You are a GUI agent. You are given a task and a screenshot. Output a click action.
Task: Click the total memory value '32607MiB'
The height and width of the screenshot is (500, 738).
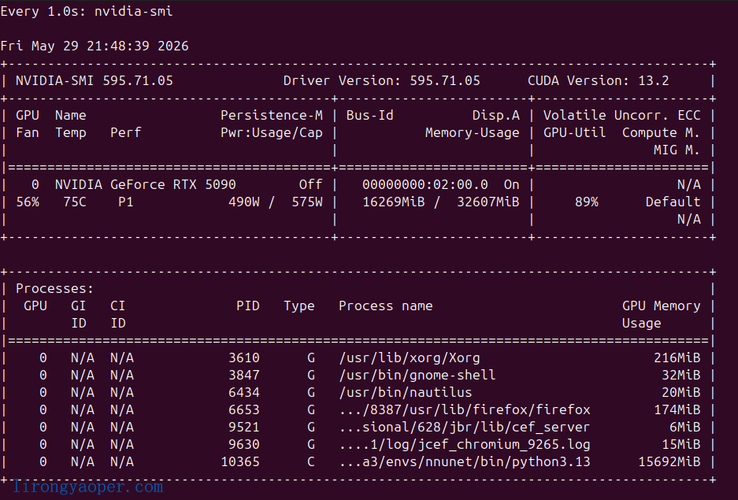(x=488, y=202)
